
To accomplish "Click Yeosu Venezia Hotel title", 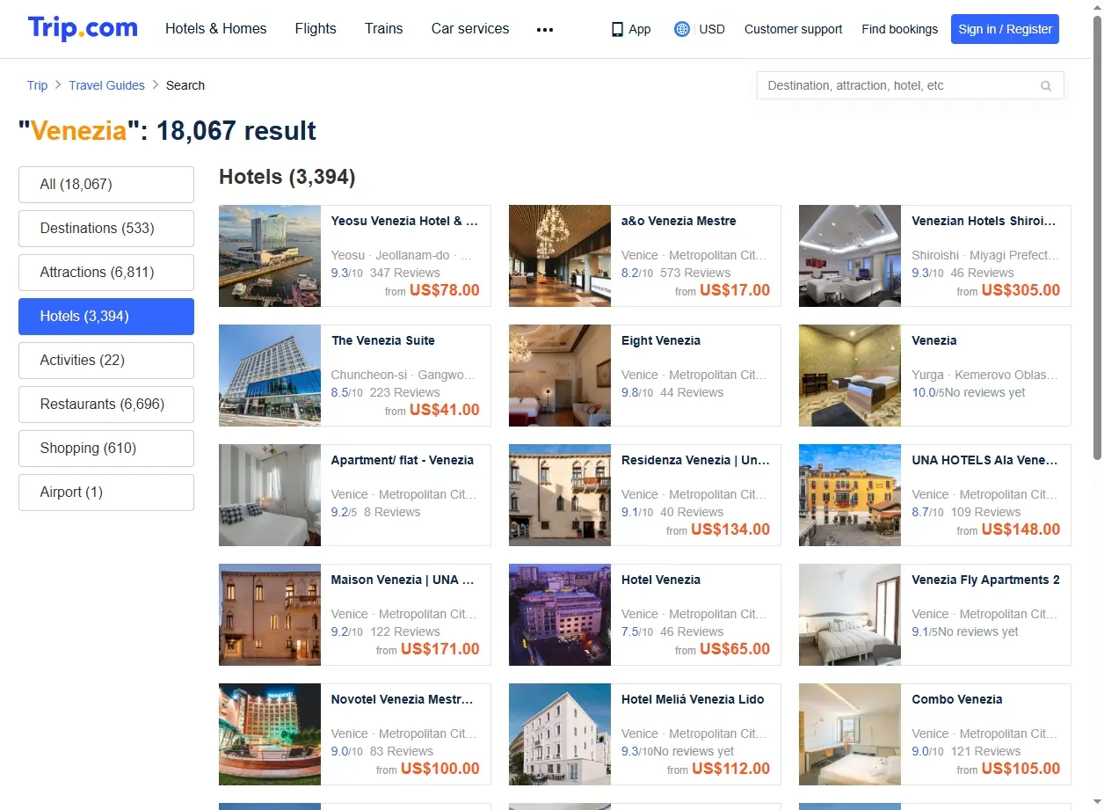I will [x=404, y=221].
